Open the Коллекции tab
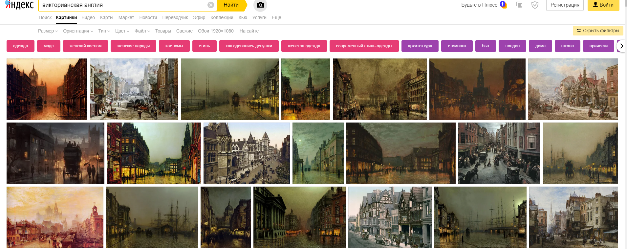The height and width of the screenshot is (249, 627). pyautogui.click(x=222, y=17)
